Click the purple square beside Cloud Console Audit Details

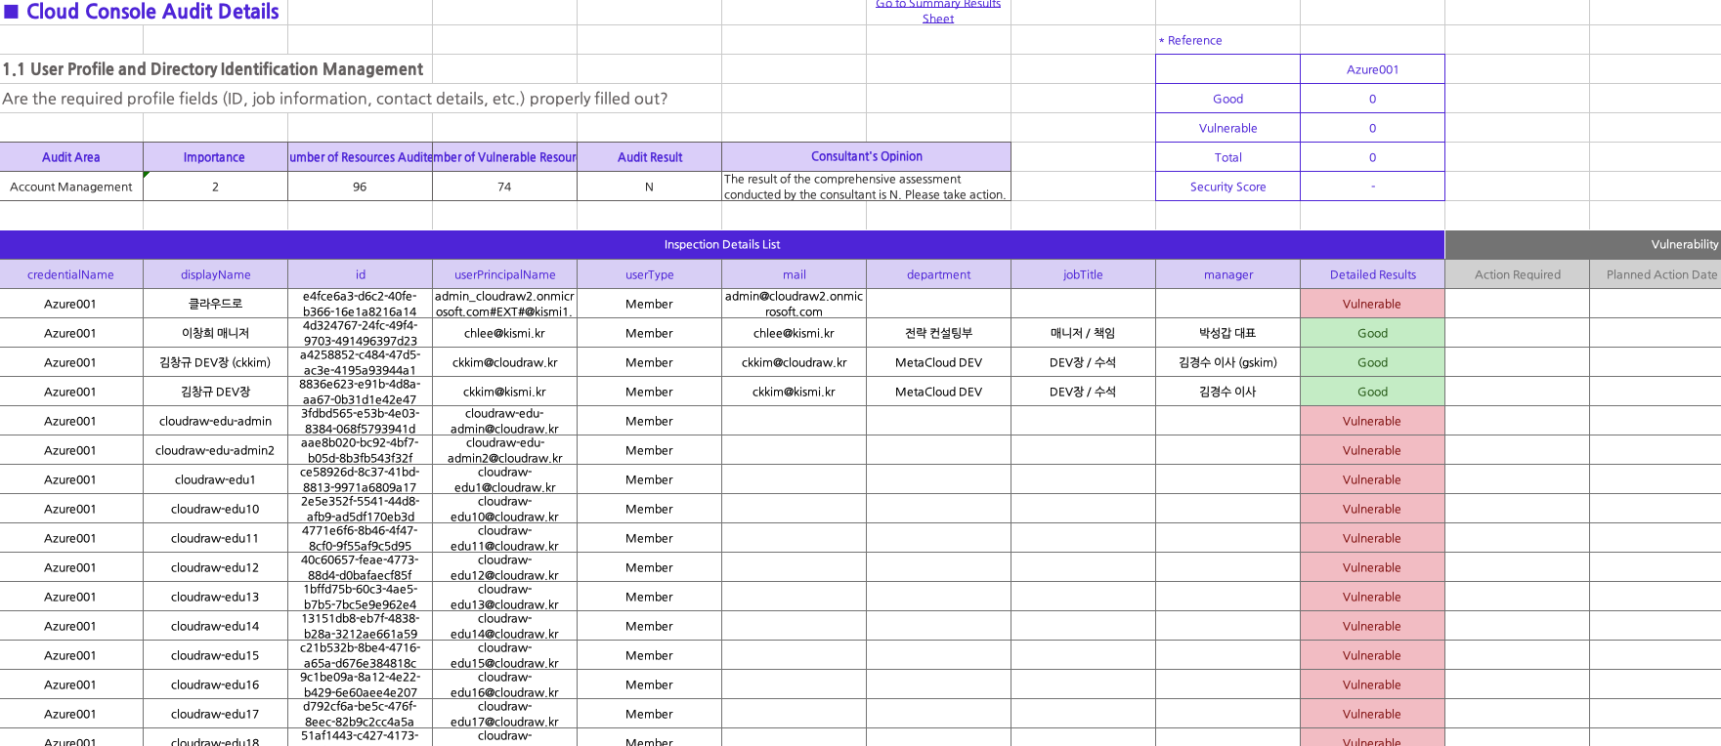tap(12, 12)
